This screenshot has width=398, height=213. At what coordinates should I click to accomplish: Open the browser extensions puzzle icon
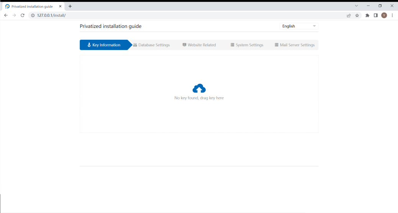point(367,15)
